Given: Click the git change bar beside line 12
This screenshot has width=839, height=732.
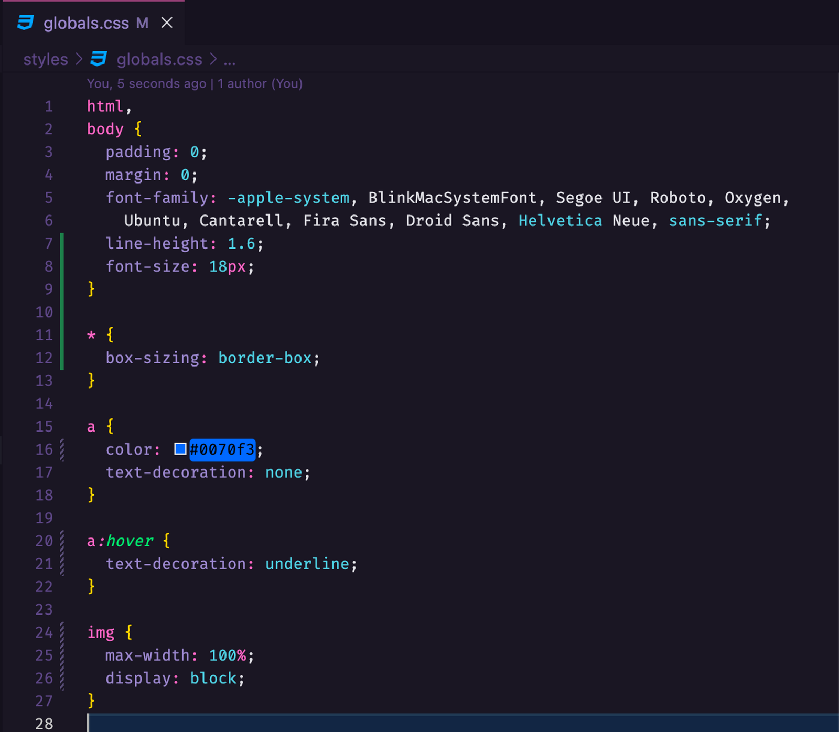Looking at the screenshot, I should point(62,358).
